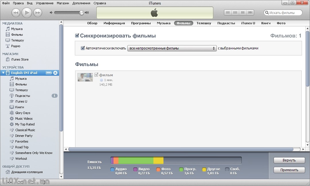Image resolution: width=310 pixels, height=186 pixels.
Task: Switch to the Программы tab
Action: click(x=141, y=23)
